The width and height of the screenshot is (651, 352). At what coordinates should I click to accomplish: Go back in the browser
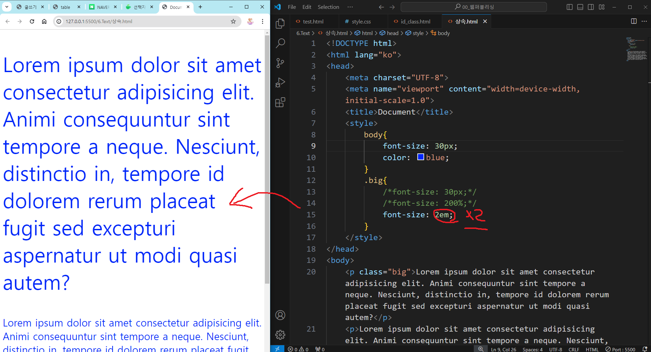coord(7,21)
